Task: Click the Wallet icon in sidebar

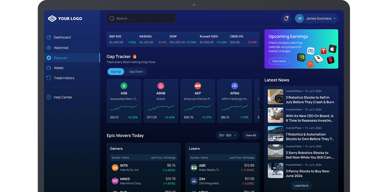Action: point(49,68)
